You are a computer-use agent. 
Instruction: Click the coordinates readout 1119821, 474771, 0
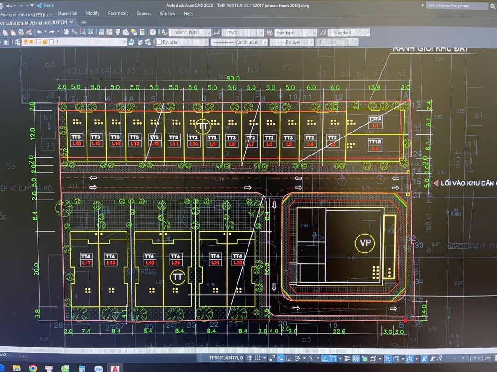pos(225,358)
